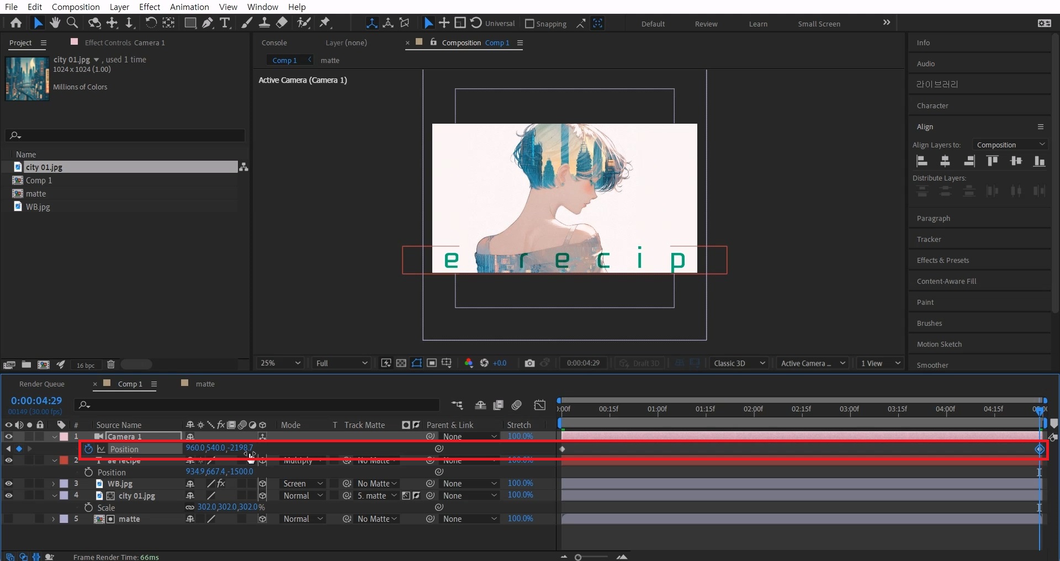Click Align Left icon
This screenshot has height=561, width=1060.
[x=922, y=161]
